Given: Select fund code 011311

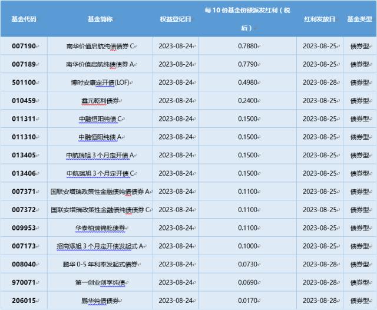Looking at the screenshot, I should 24,119.
